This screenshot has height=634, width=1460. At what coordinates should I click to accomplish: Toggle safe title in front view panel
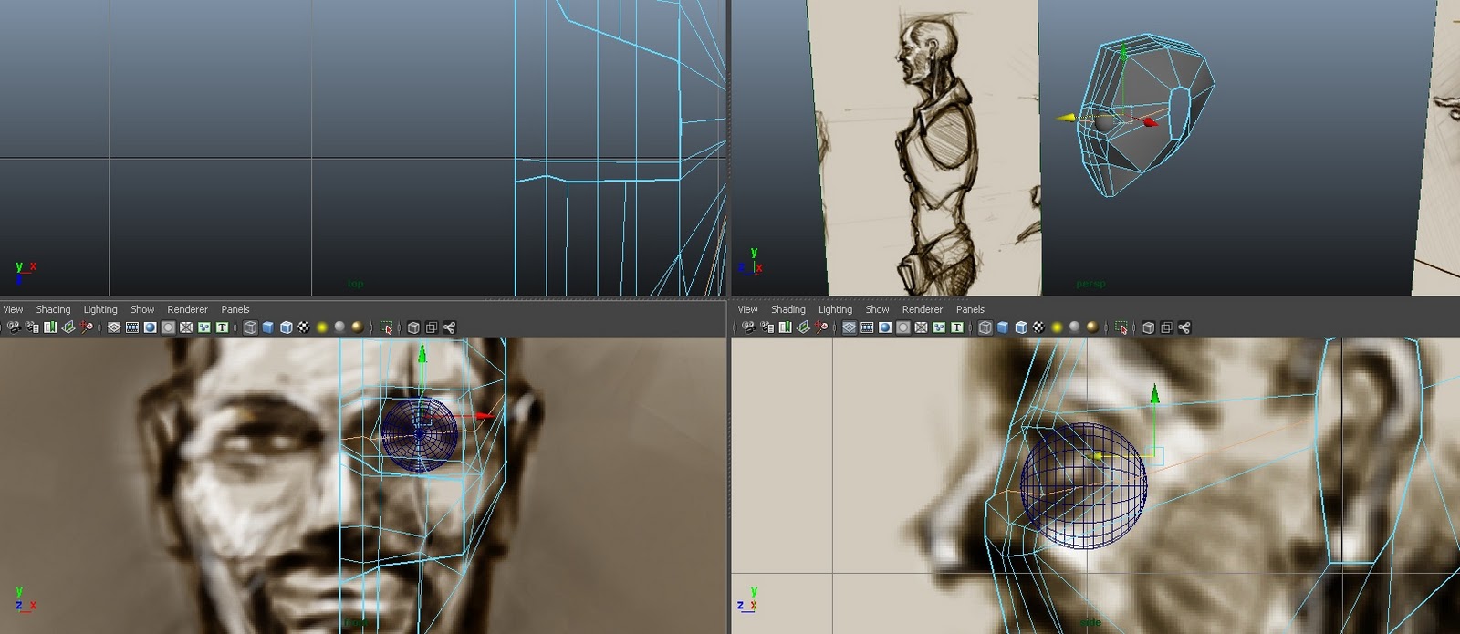222,327
